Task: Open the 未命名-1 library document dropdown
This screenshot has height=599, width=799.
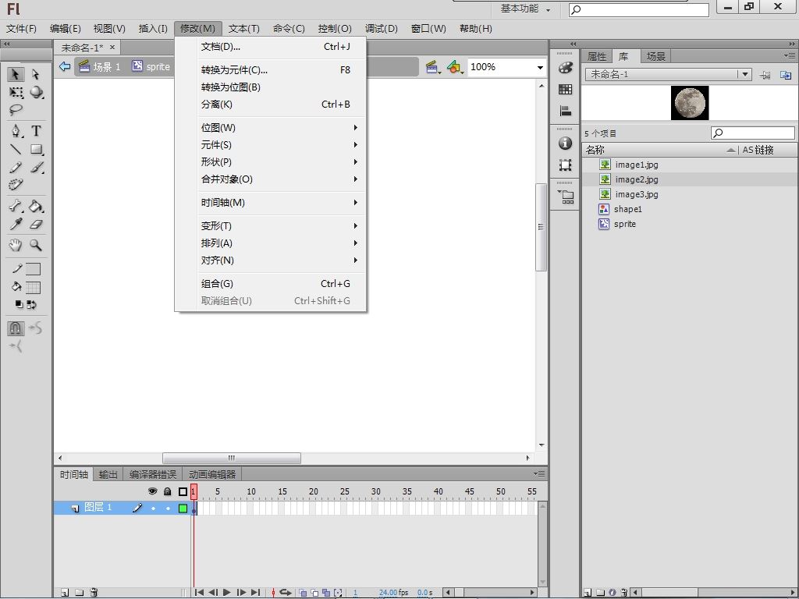Action: click(745, 75)
